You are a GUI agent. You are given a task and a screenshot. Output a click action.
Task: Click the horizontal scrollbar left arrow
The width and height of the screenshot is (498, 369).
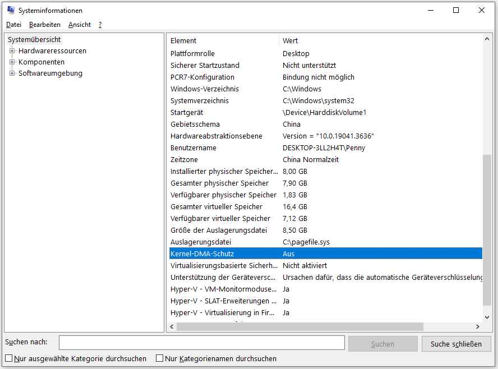172,326
